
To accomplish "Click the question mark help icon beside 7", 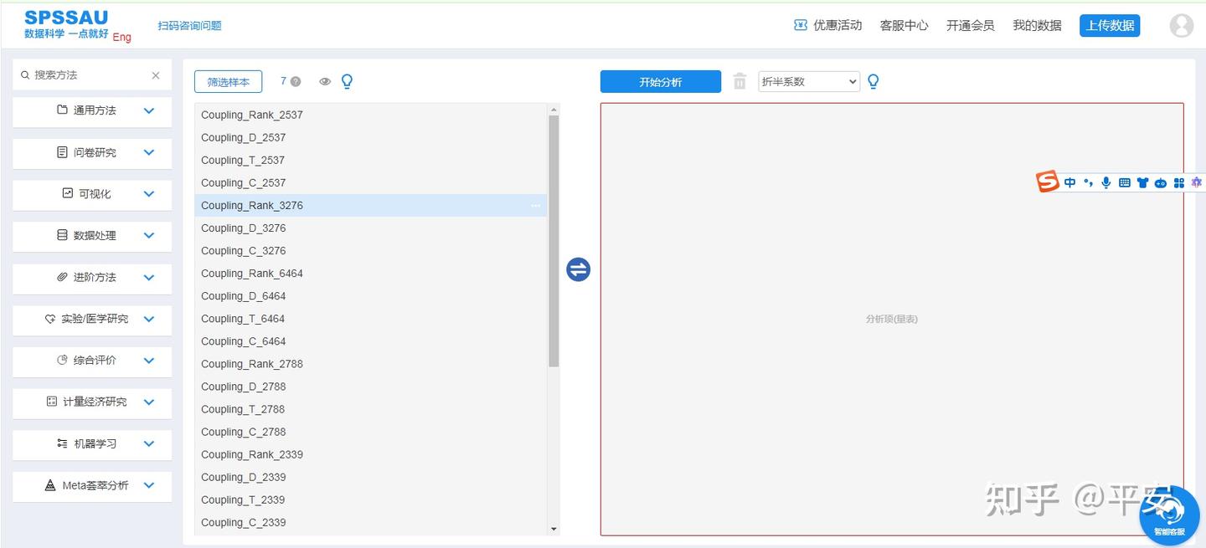I will (296, 82).
